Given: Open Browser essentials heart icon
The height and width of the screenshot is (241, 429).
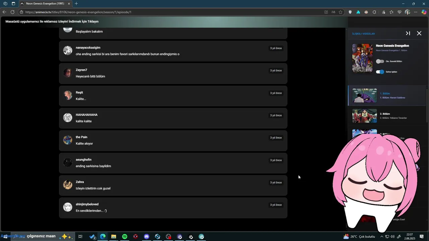Looking at the screenshot, I should coord(400,12).
